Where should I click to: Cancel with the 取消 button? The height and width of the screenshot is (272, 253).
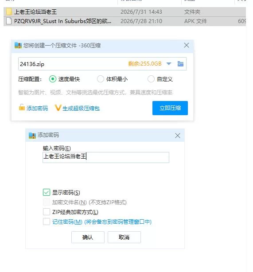coord(124,237)
